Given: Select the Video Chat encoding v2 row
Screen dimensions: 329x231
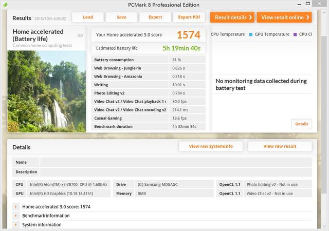Looking at the screenshot, I should pos(149,110).
